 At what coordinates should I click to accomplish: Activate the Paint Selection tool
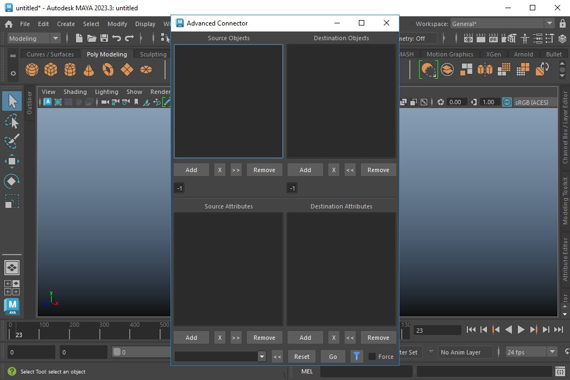[x=12, y=141]
